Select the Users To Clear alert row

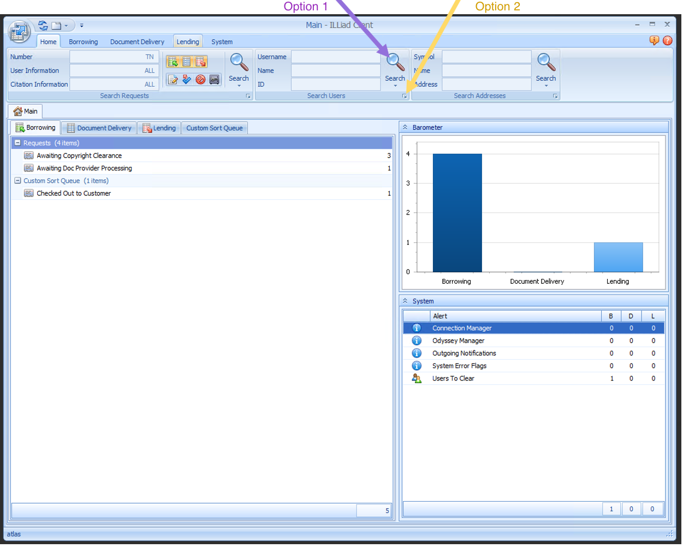click(x=453, y=379)
